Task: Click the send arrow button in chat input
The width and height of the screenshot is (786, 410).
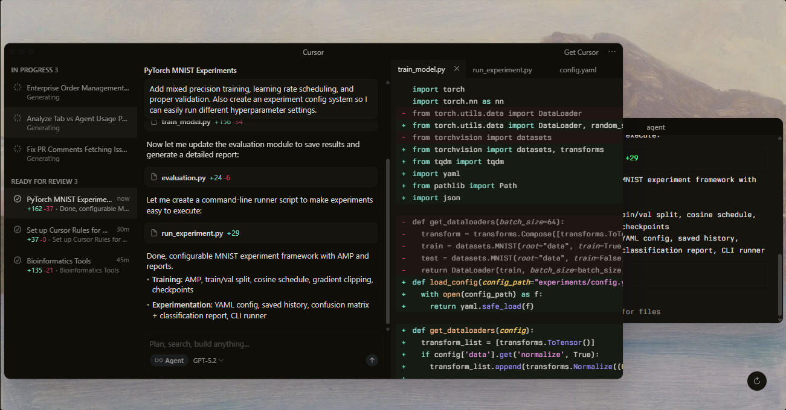Action: click(372, 360)
